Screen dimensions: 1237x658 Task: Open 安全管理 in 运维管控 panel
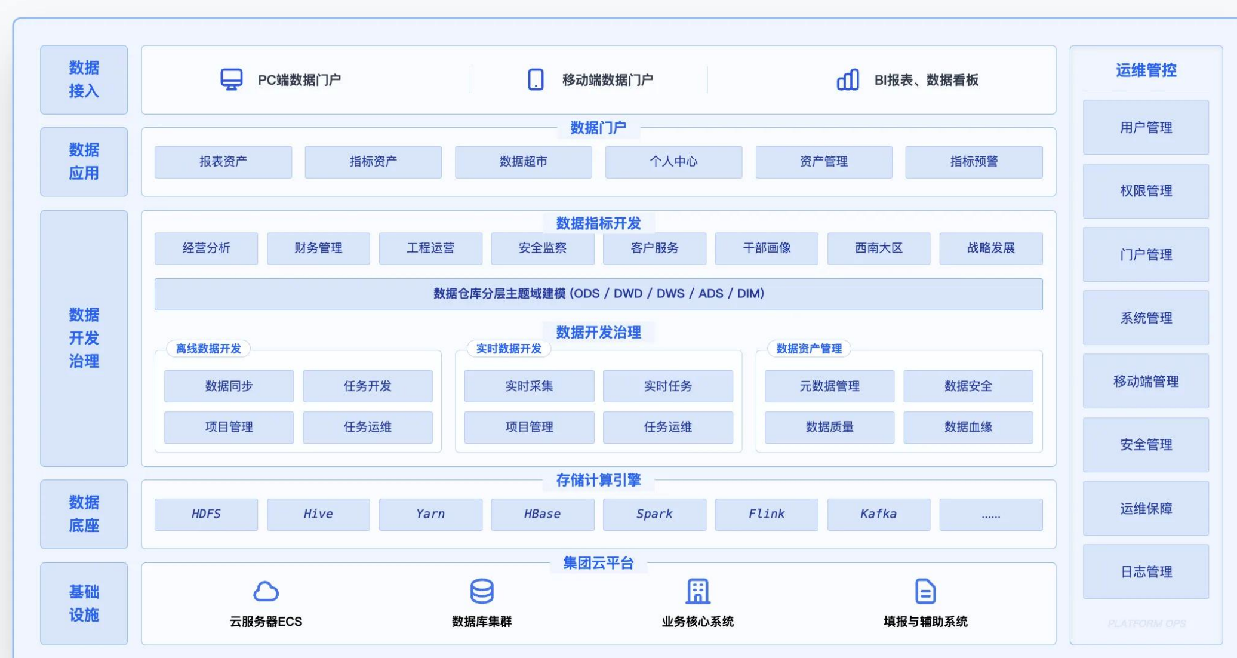1146,445
